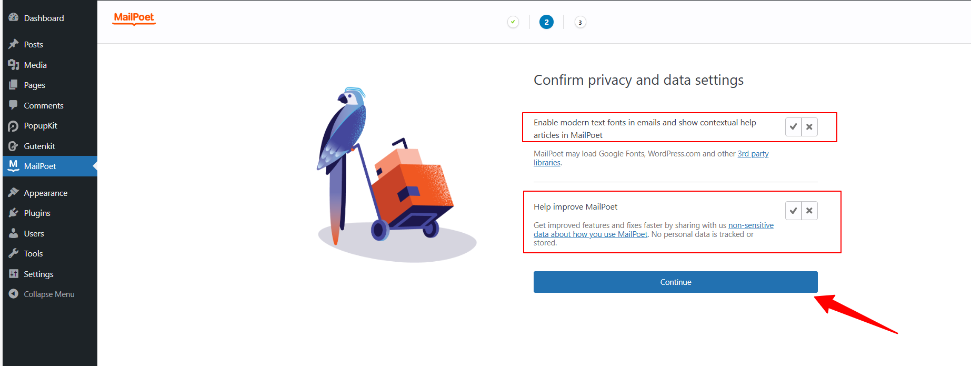
Task: Open the Appearance menu
Action: (45, 193)
